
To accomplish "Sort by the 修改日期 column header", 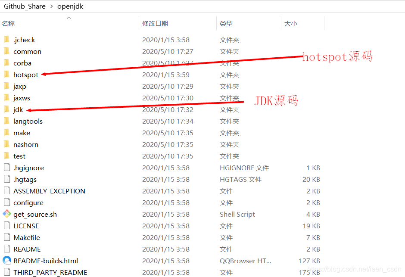I will click(155, 24).
